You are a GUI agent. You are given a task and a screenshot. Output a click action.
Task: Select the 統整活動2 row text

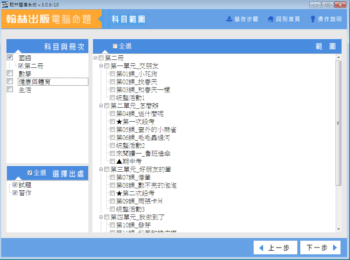click(x=130, y=146)
